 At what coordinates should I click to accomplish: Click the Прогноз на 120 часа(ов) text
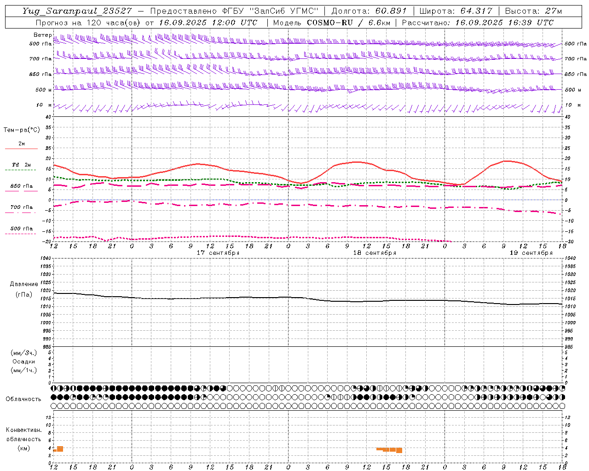pos(89,23)
